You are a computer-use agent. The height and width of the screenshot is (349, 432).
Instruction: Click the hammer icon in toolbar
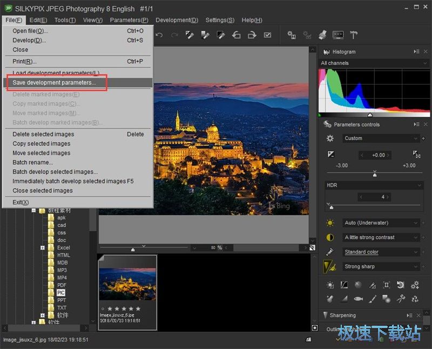point(354,35)
